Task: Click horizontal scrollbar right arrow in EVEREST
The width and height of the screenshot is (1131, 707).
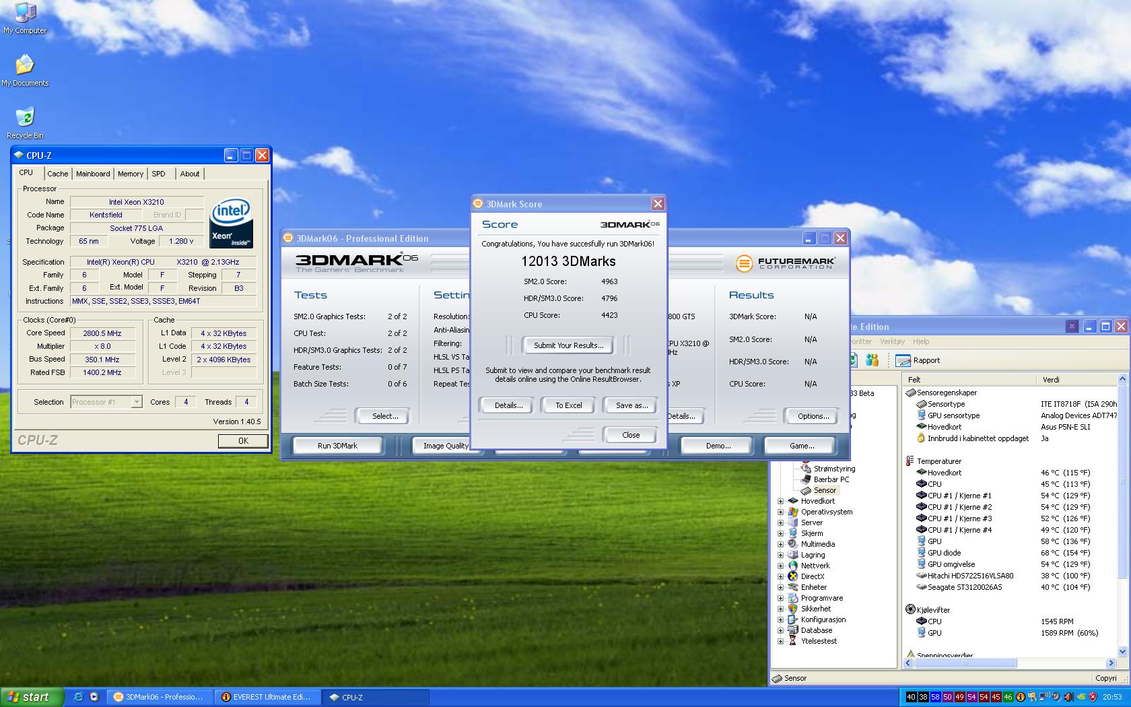Action: [1111, 663]
